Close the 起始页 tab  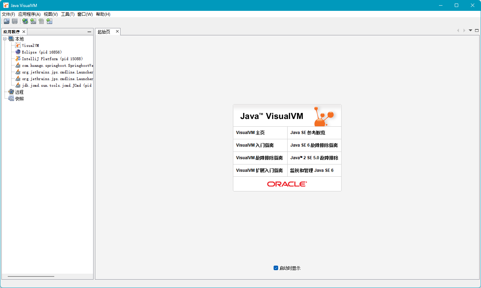pyautogui.click(x=117, y=31)
